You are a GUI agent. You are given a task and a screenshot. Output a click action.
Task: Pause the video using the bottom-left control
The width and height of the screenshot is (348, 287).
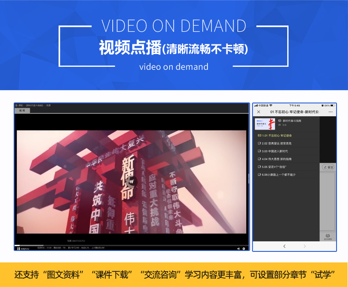(x=19, y=249)
